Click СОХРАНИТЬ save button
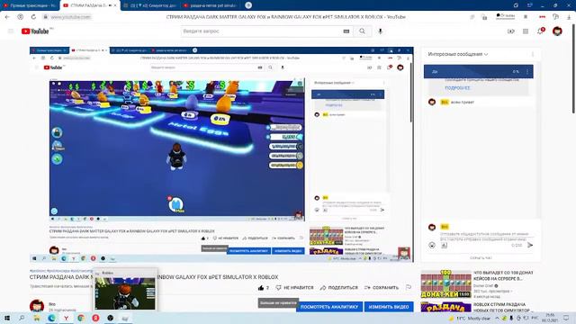 382,288
